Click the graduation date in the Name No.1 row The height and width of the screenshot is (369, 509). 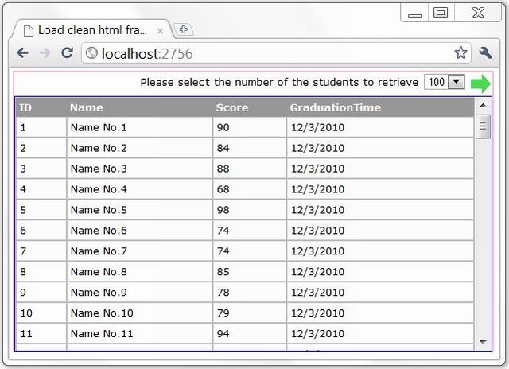(x=380, y=127)
